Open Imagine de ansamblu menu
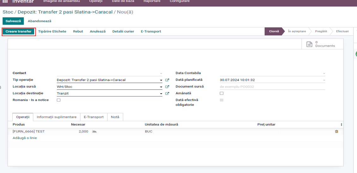 [62, 1]
